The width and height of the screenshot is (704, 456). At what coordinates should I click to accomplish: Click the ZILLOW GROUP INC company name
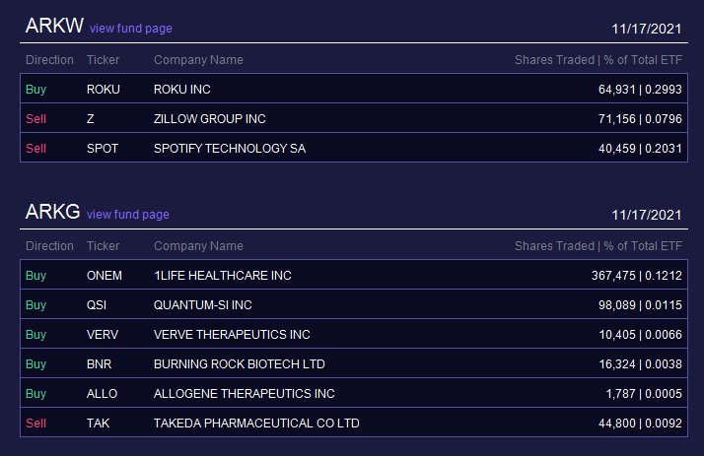(210, 119)
